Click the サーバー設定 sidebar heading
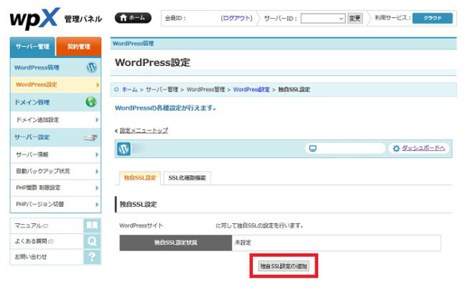 click(32, 137)
